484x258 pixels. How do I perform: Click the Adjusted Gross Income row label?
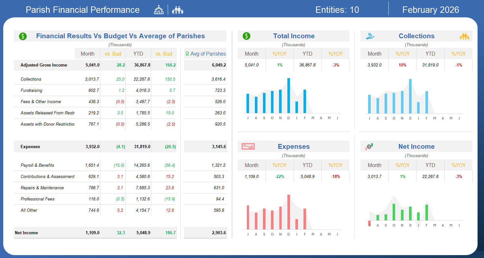coord(44,65)
